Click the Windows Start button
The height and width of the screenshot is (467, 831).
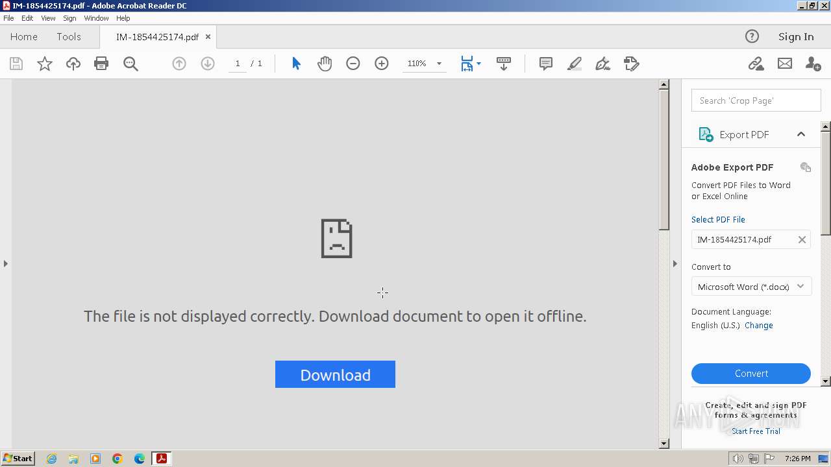point(18,458)
